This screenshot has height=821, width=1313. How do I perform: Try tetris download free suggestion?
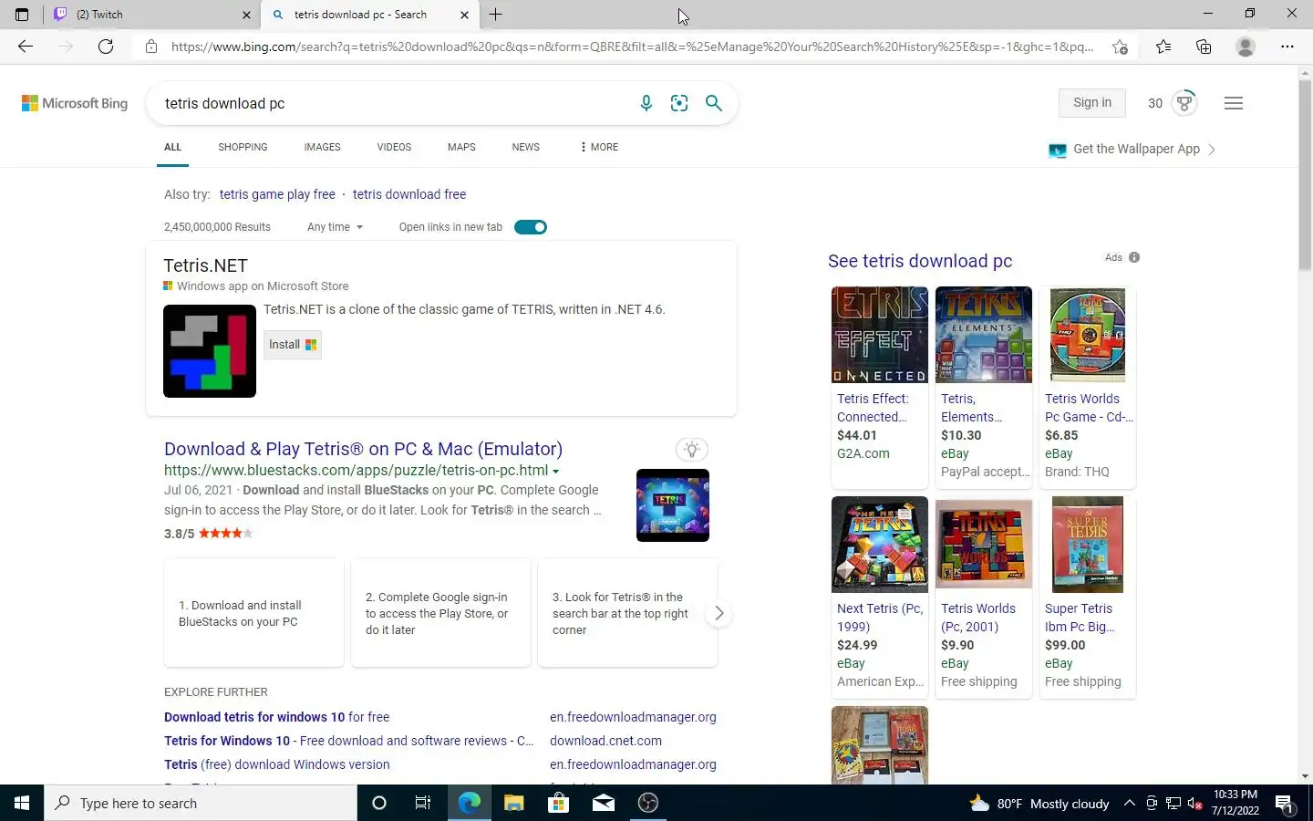tap(409, 194)
